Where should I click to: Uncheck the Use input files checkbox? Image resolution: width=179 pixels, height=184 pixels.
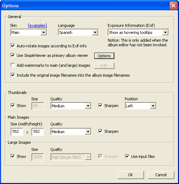[x=127, y=156]
